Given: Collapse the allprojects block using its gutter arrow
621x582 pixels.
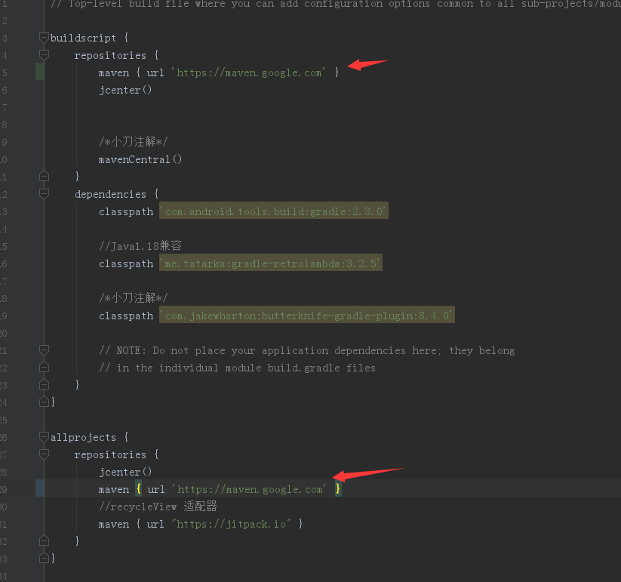Looking at the screenshot, I should 43,436.
